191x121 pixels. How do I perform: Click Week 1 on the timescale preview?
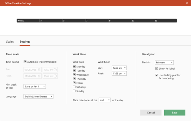pos(21,21)
